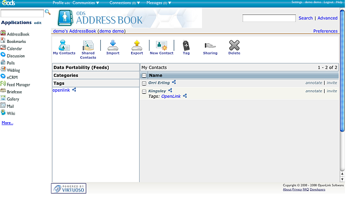Click the Export contacts icon
Viewport: 349px width, 200px height.
(x=137, y=46)
